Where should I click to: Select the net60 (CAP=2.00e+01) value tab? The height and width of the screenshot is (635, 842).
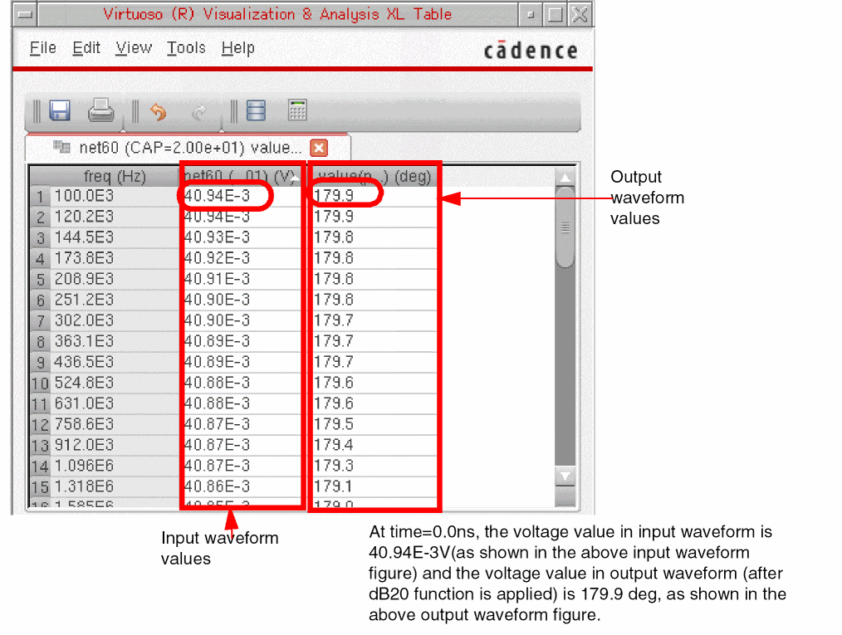[x=188, y=147]
